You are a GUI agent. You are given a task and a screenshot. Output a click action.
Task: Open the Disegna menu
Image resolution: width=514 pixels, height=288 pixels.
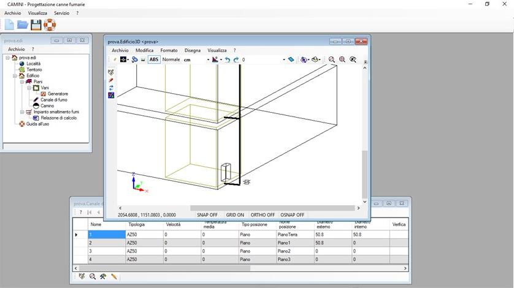point(192,50)
